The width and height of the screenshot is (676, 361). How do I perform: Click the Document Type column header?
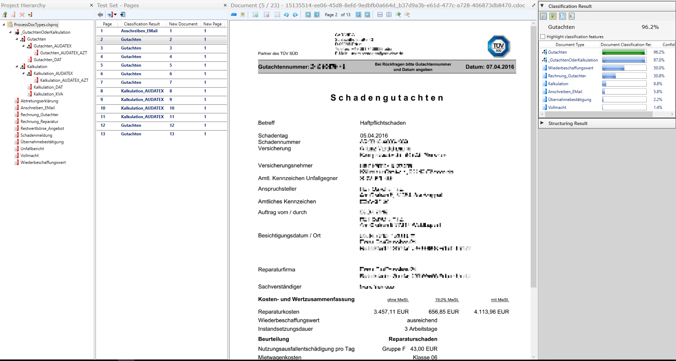[570, 45]
